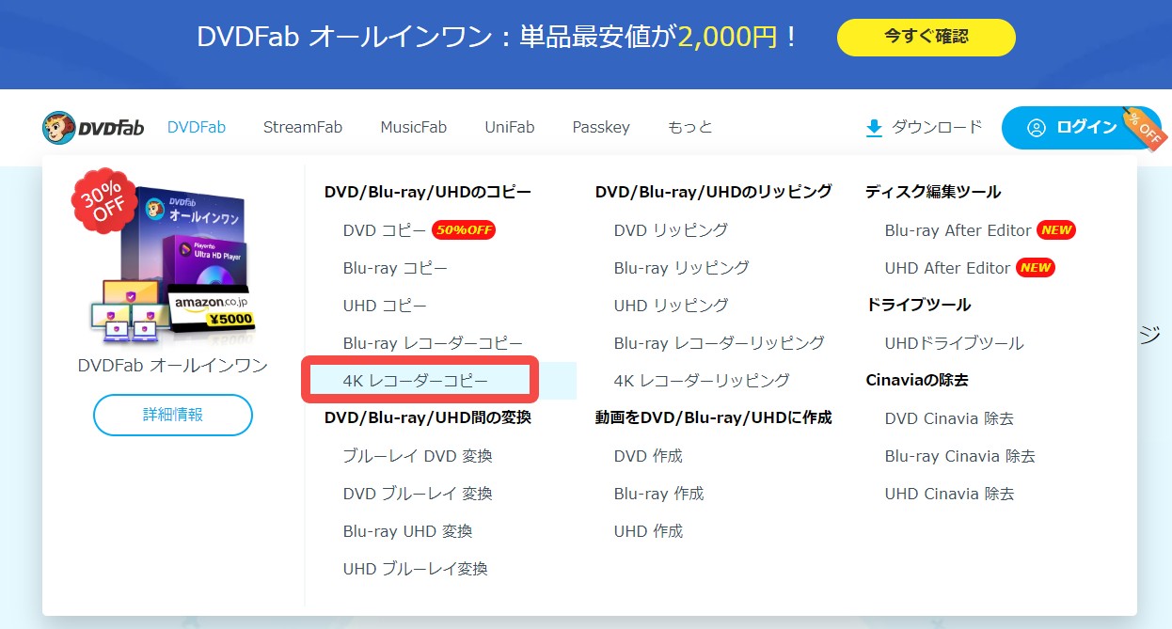Click the 詳細情報 button
1172x629 pixels.
click(x=173, y=415)
